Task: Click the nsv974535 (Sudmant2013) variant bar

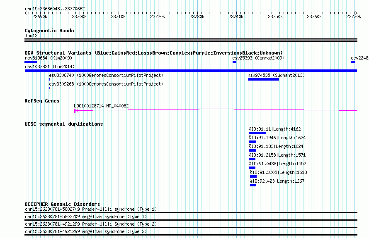Action: pos(263,79)
